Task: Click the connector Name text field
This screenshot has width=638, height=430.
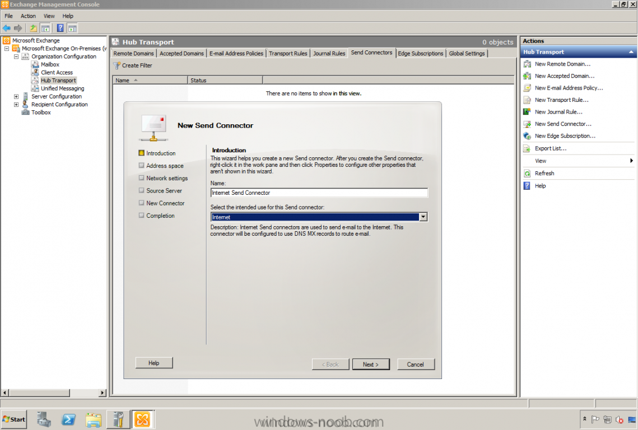Action: pos(319,193)
